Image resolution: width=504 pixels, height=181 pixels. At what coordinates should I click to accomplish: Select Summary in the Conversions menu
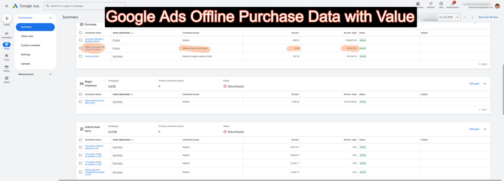pyautogui.click(x=35, y=27)
